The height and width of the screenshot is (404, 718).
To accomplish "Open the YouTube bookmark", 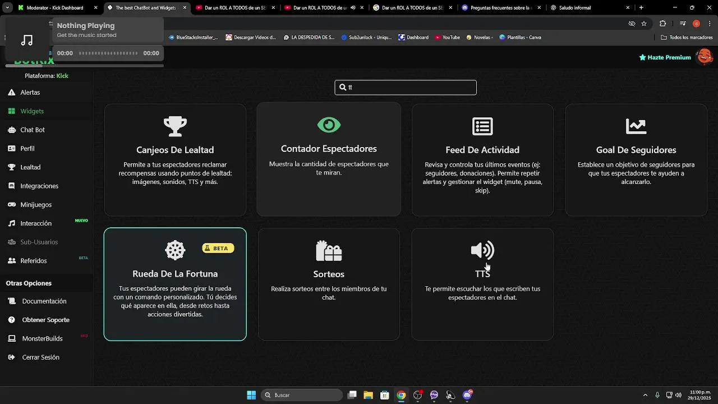I will click(447, 38).
